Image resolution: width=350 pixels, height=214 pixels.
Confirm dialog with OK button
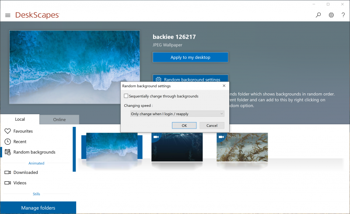(184, 126)
